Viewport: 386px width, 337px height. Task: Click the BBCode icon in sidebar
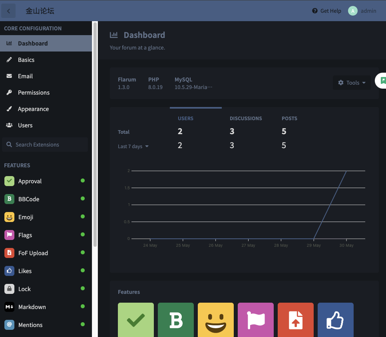(x=9, y=199)
